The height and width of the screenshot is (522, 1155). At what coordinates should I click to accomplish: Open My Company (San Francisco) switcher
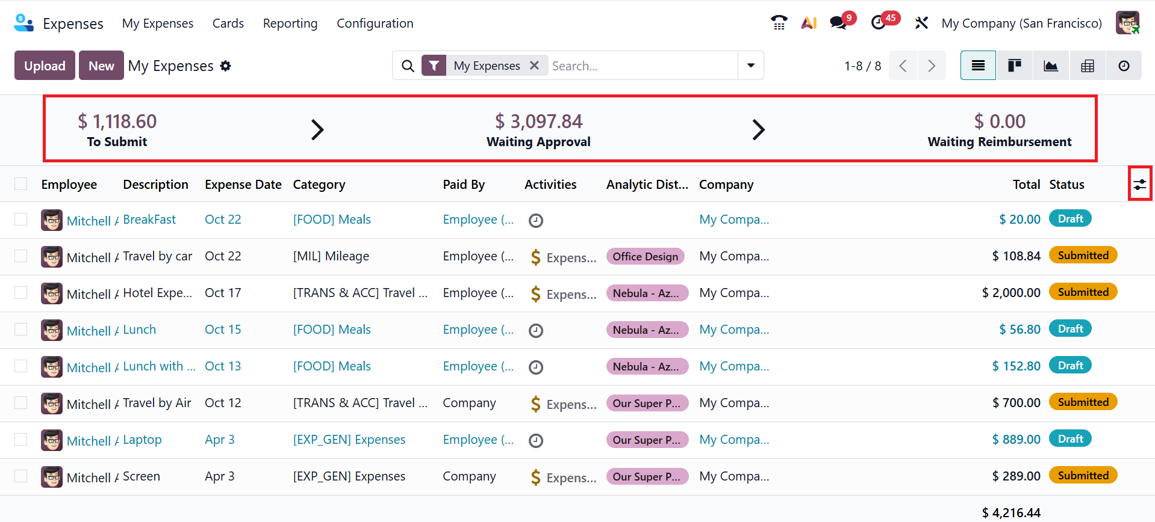(1021, 23)
